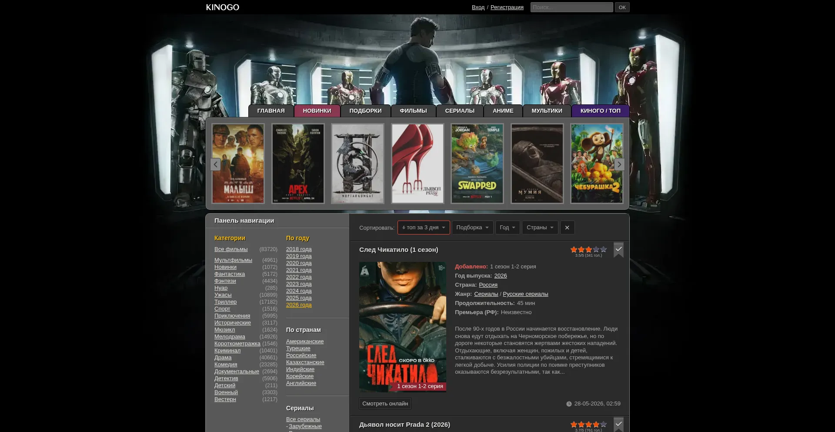Open the Apex poster thumbnail
Screen dimensions: 835x432
point(298,164)
